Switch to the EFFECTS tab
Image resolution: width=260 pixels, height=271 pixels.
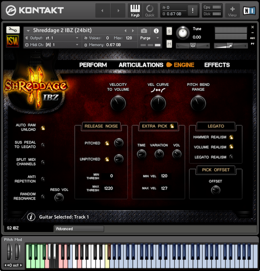coord(217,65)
